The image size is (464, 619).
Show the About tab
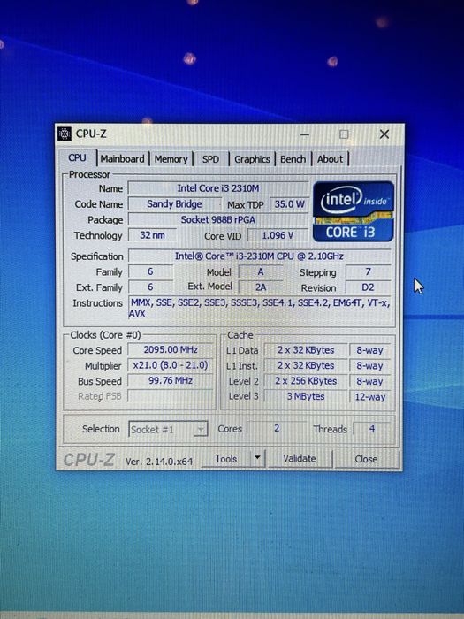pos(331,159)
